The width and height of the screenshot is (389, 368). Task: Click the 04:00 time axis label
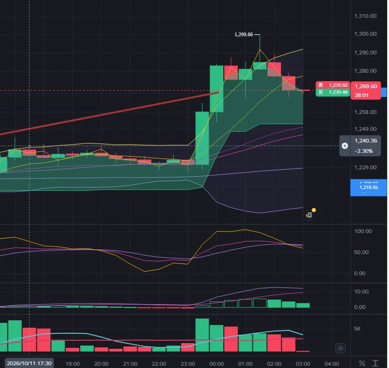tap(331, 364)
